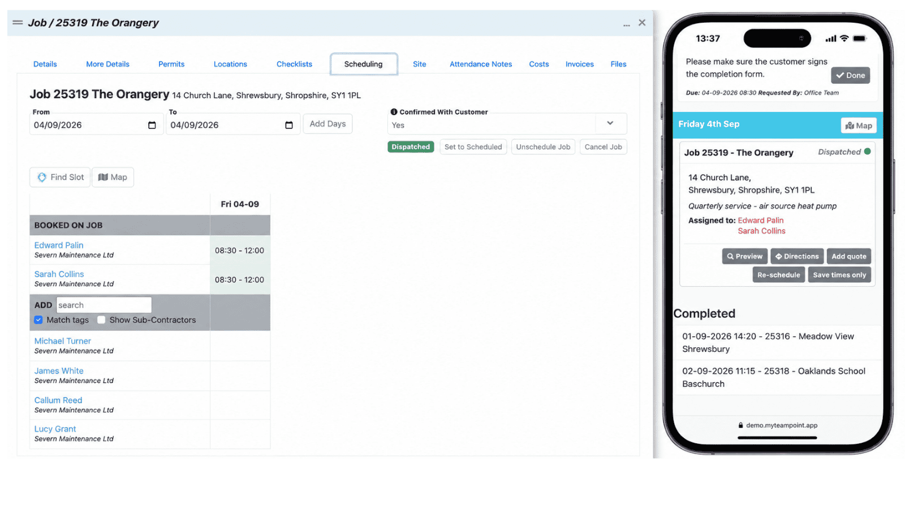Focus the ADD search field
The height and width of the screenshot is (509, 905).
pos(104,305)
